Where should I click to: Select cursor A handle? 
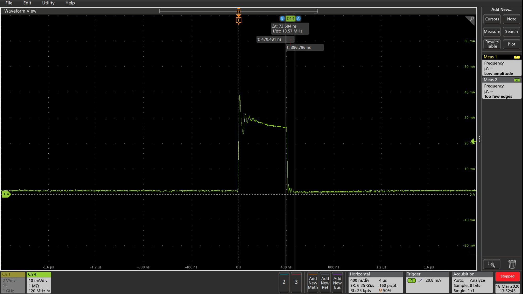click(x=298, y=18)
